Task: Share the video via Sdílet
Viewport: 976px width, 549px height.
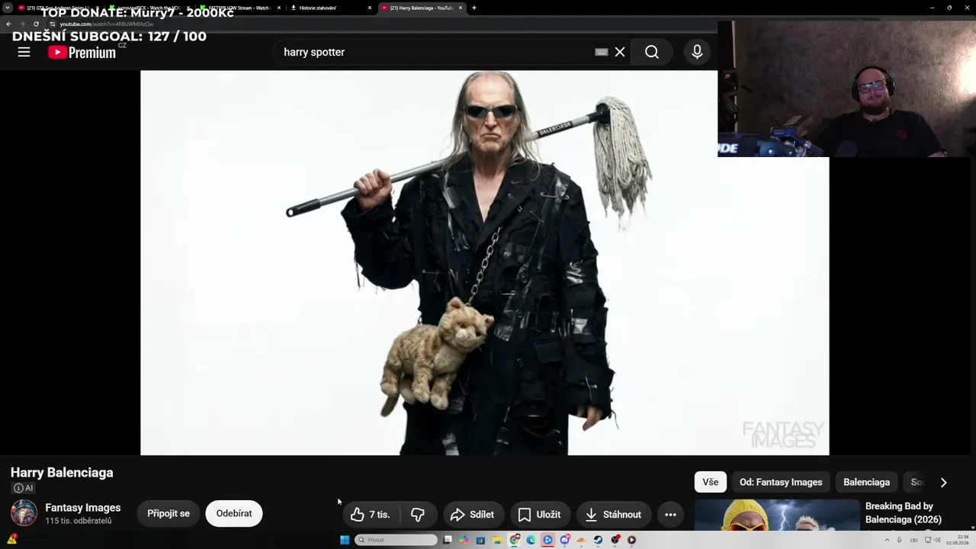Action: click(472, 515)
